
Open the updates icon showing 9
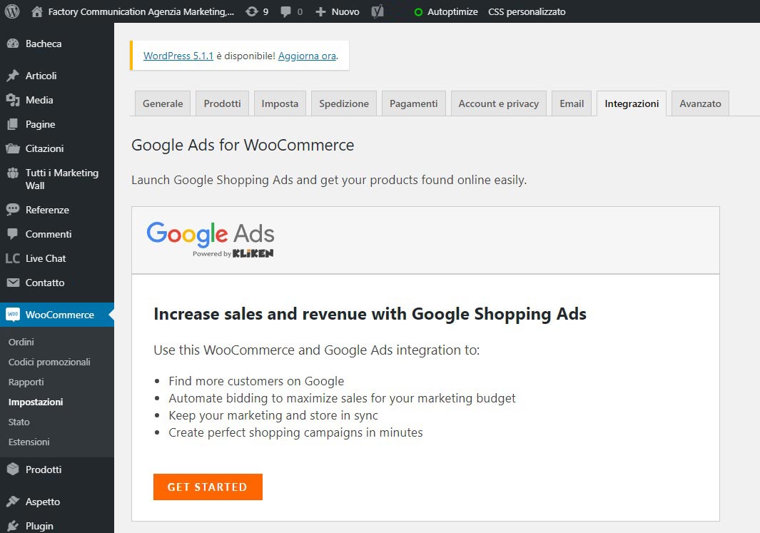click(252, 11)
